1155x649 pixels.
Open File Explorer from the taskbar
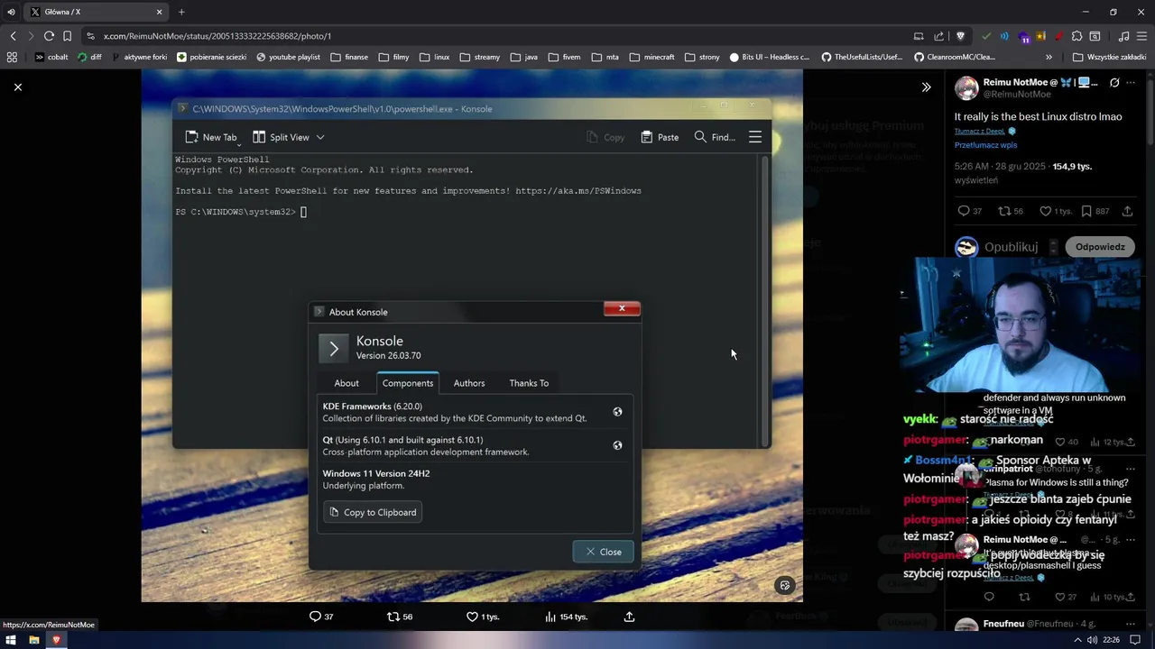[x=34, y=640]
